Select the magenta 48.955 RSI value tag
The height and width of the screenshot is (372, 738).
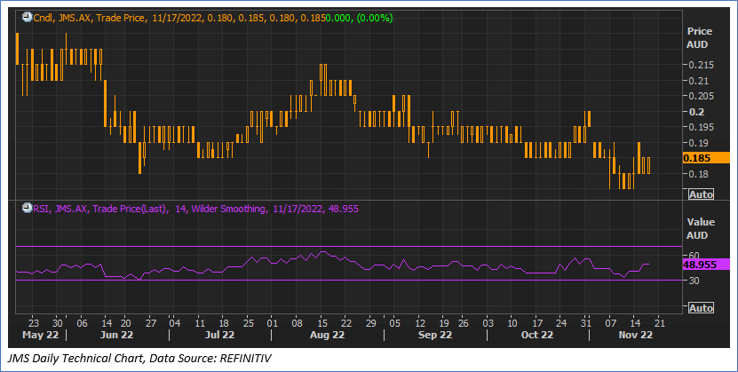click(x=705, y=265)
